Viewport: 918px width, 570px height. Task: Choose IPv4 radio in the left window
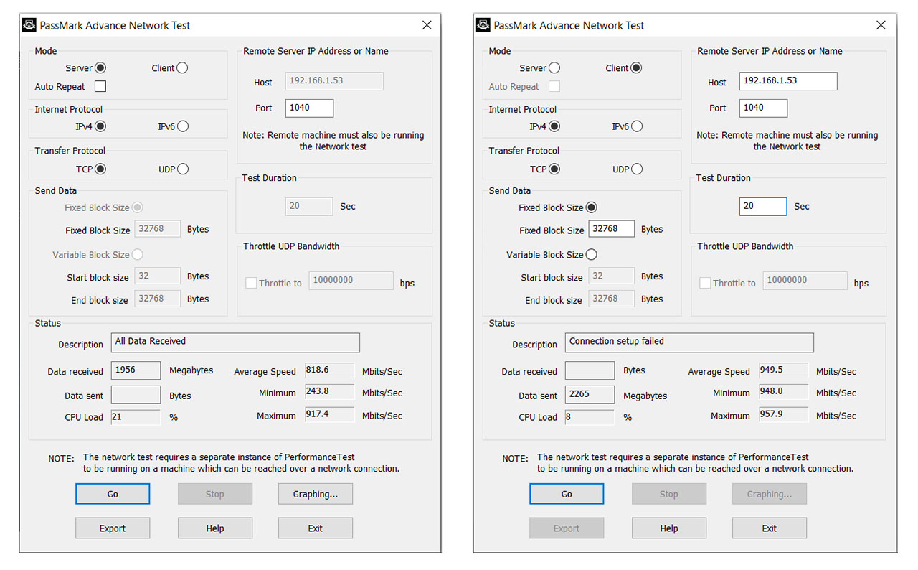pyautogui.click(x=100, y=126)
